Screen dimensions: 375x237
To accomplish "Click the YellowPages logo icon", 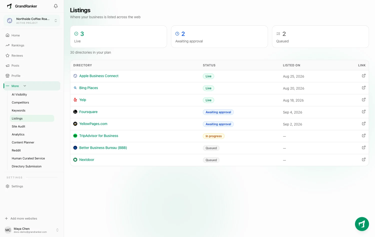I will [x=75, y=124].
